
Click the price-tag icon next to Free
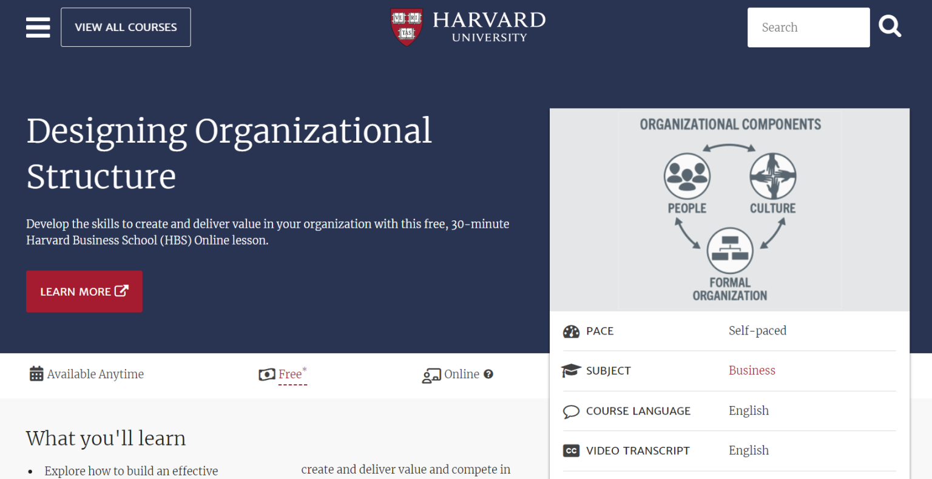click(267, 374)
